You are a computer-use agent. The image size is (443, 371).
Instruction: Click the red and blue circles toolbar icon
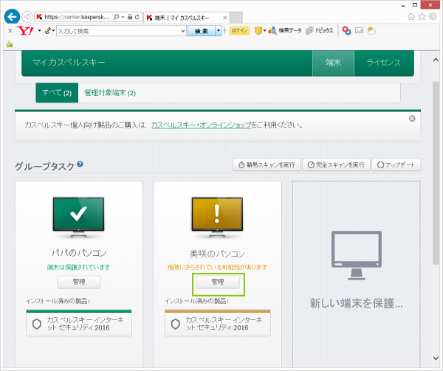click(x=346, y=30)
